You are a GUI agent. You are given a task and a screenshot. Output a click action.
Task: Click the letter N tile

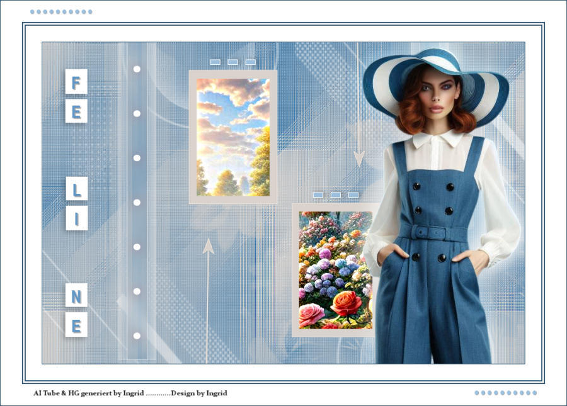point(76,295)
